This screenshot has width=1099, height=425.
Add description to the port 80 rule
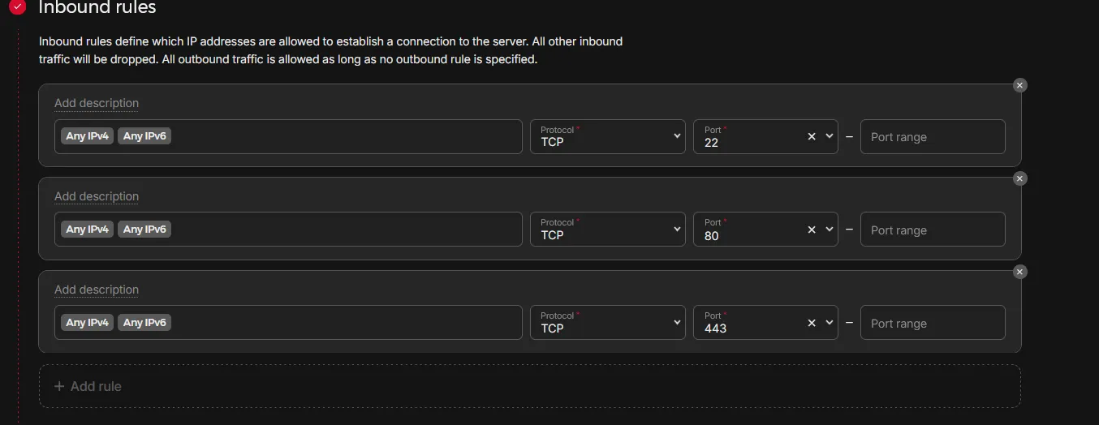tap(97, 196)
